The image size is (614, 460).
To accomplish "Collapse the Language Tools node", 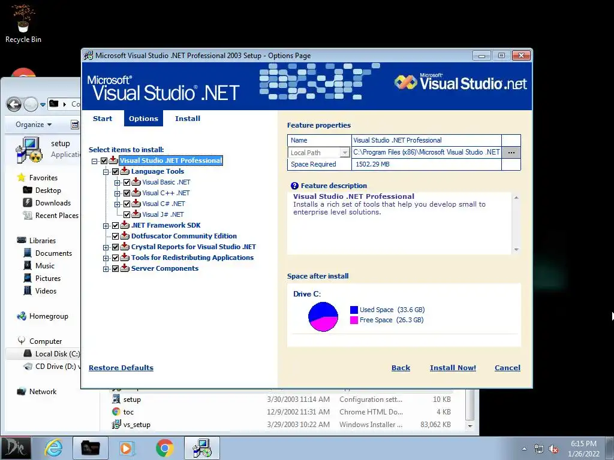I will [106, 172].
